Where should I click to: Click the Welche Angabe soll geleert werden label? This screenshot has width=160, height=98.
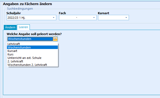(x=34, y=34)
